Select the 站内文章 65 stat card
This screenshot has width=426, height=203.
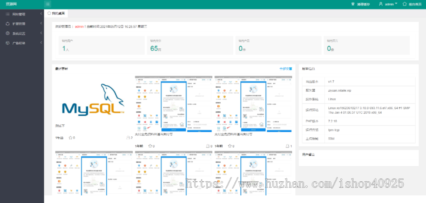click(x=190, y=45)
